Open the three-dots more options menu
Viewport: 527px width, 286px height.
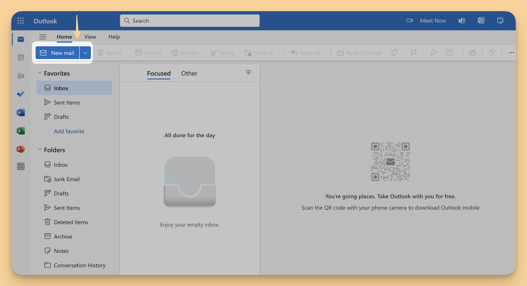pos(511,53)
